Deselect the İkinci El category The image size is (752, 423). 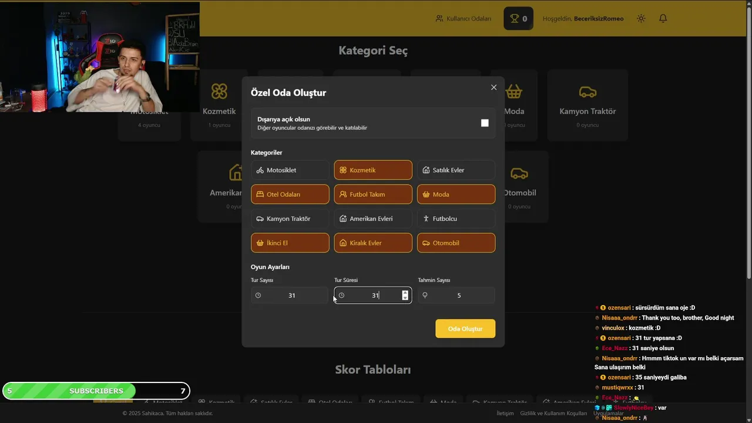(290, 243)
